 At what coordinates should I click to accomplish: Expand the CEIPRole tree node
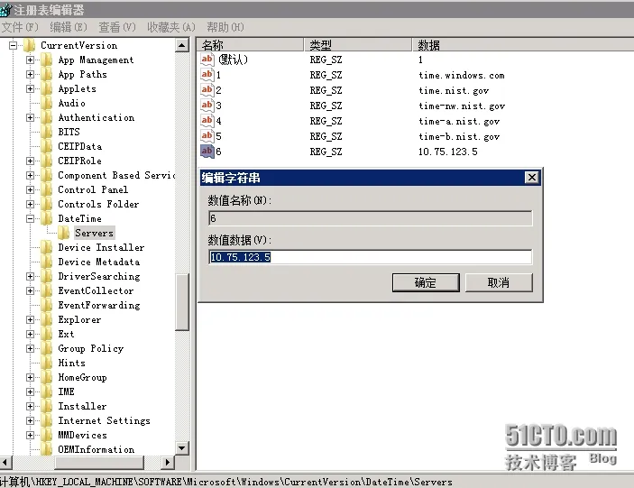pos(30,161)
